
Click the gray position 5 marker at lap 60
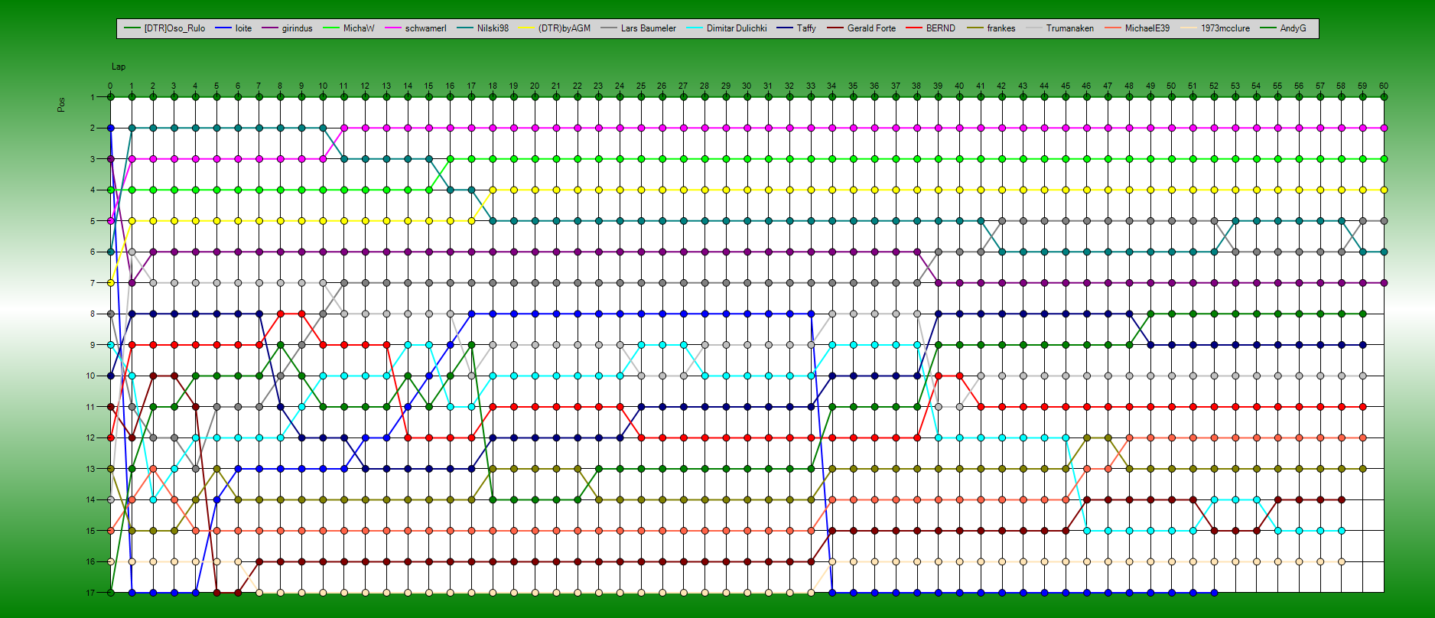click(x=1384, y=221)
